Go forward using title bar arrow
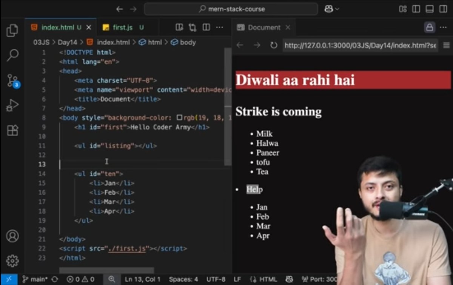 point(133,9)
